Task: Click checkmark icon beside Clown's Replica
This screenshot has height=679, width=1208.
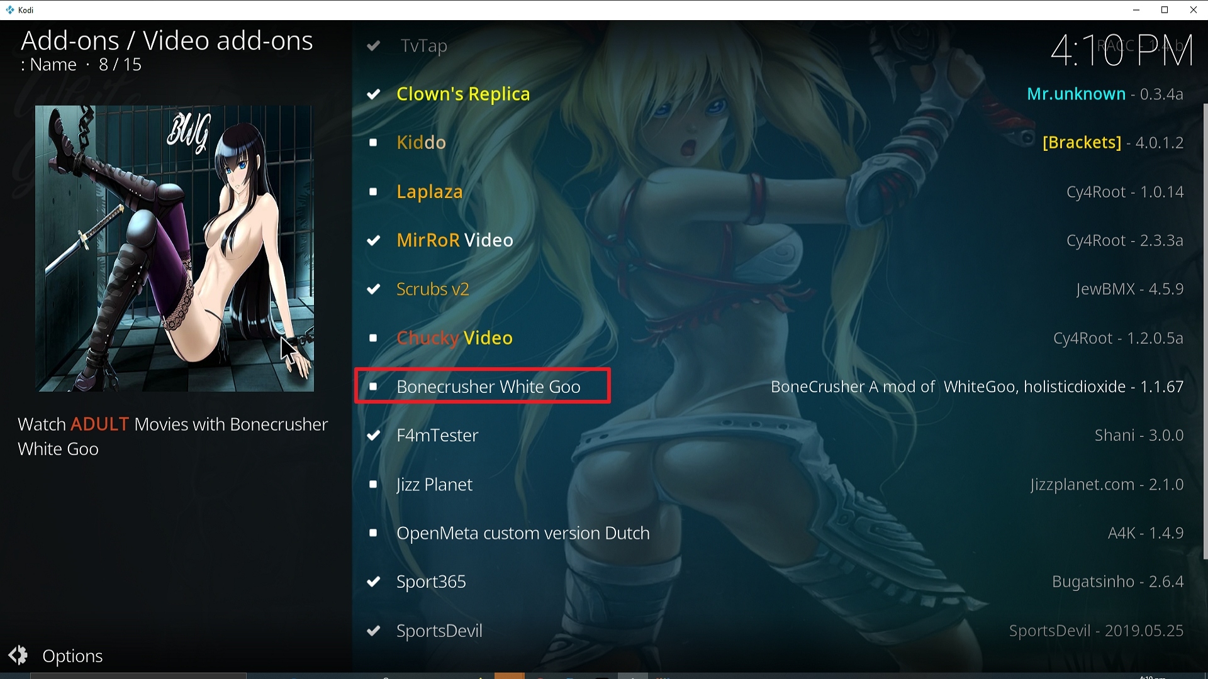Action: click(373, 94)
